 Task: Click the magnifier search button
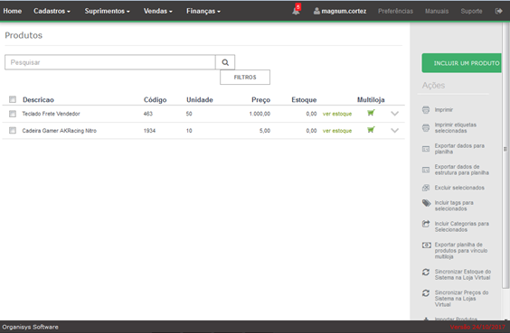coord(225,62)
